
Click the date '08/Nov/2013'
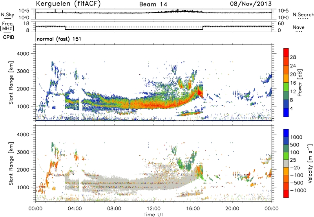(x=251, y=4)
